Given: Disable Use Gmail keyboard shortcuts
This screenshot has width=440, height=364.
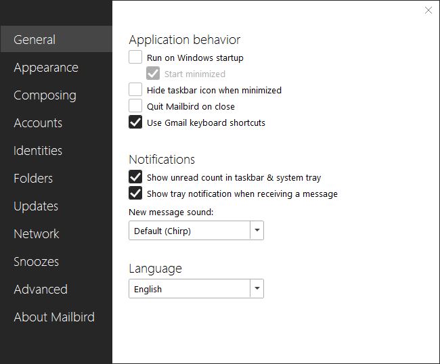Looking at the screenshot, I should click(135, 122).
